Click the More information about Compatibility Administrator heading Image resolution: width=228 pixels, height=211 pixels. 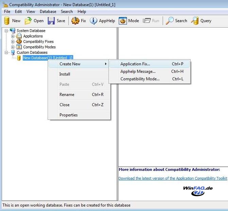(169, 169)
